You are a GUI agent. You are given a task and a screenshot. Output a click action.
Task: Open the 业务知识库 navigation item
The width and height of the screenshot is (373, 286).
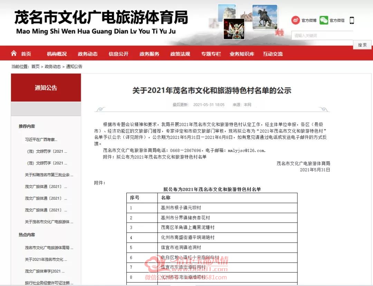242,54
